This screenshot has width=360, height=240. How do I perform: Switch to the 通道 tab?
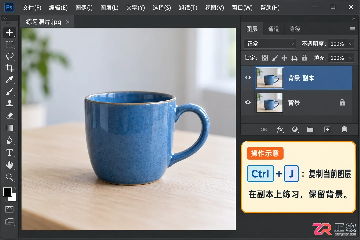click(x=274, y=29)
